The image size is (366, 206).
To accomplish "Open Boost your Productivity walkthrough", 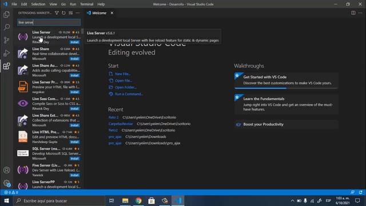I will [286, 125].
